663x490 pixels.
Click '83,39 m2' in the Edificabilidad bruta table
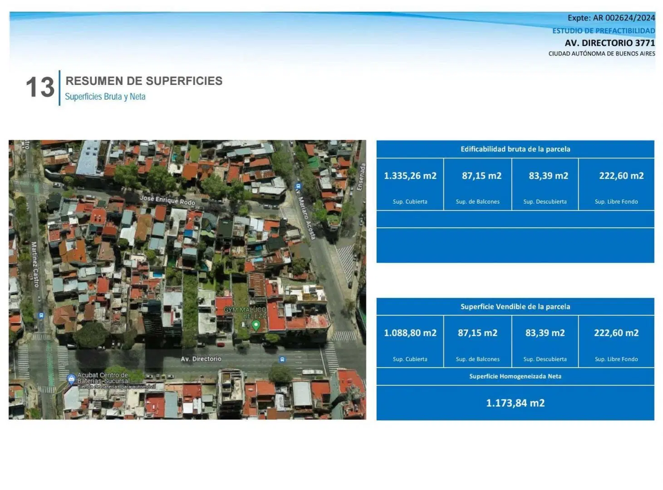(548, 176)
